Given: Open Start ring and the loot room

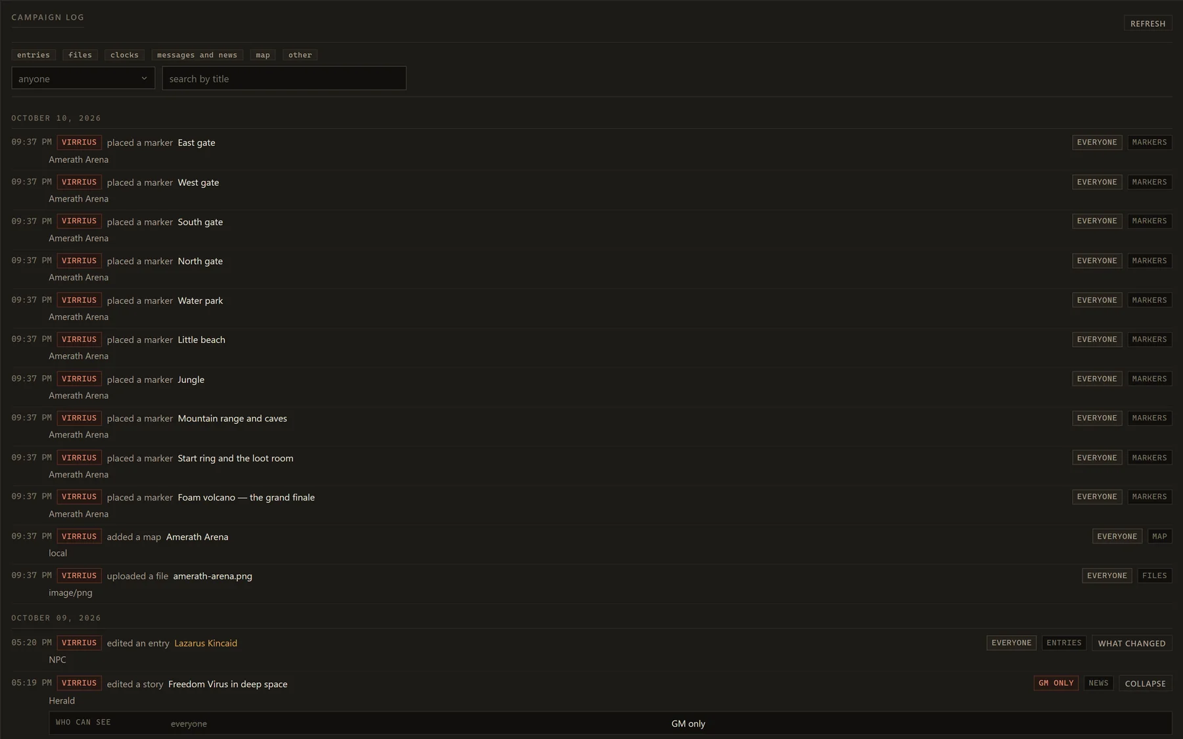Looking at the screenshot, I should pos(236,459).
